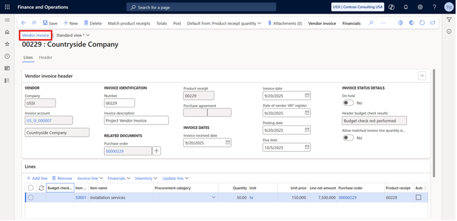Click the invoice Number field
The height and width of the screenshot is (221, 457).
(x=119, y=103)
